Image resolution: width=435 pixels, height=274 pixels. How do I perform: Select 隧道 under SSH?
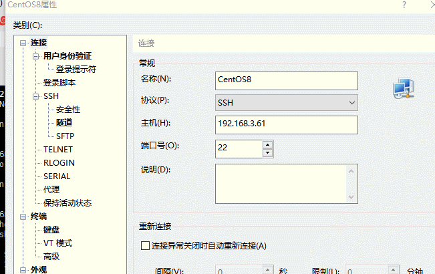coord(64,122)
